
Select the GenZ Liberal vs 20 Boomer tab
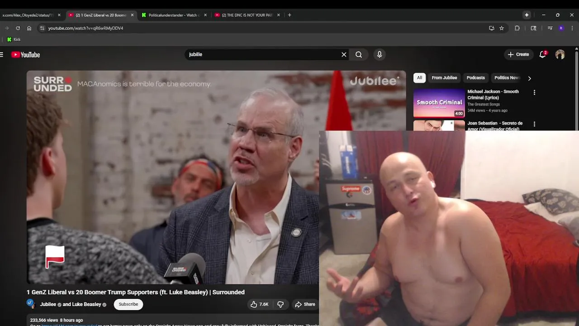100,15
